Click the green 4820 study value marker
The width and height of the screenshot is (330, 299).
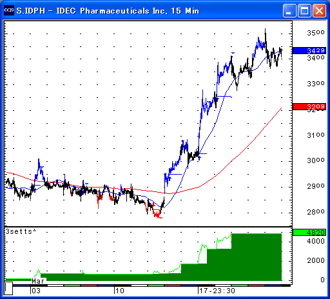[309, 233]
